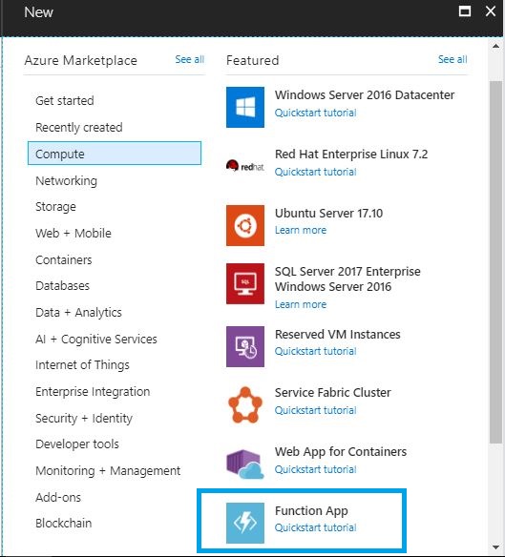Maximize the New blade panel
Screen dimensions: 505x557
coord(465,11)
